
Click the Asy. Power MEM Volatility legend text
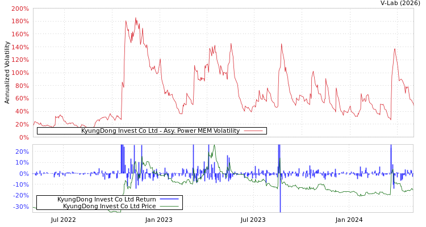pyautogui.click(x=160, y=131)
